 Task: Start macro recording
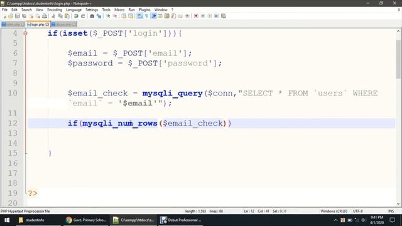(x=196, y=16)
